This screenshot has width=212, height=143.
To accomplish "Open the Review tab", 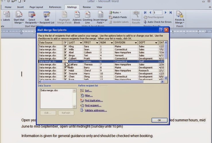I will click(87, 7).
